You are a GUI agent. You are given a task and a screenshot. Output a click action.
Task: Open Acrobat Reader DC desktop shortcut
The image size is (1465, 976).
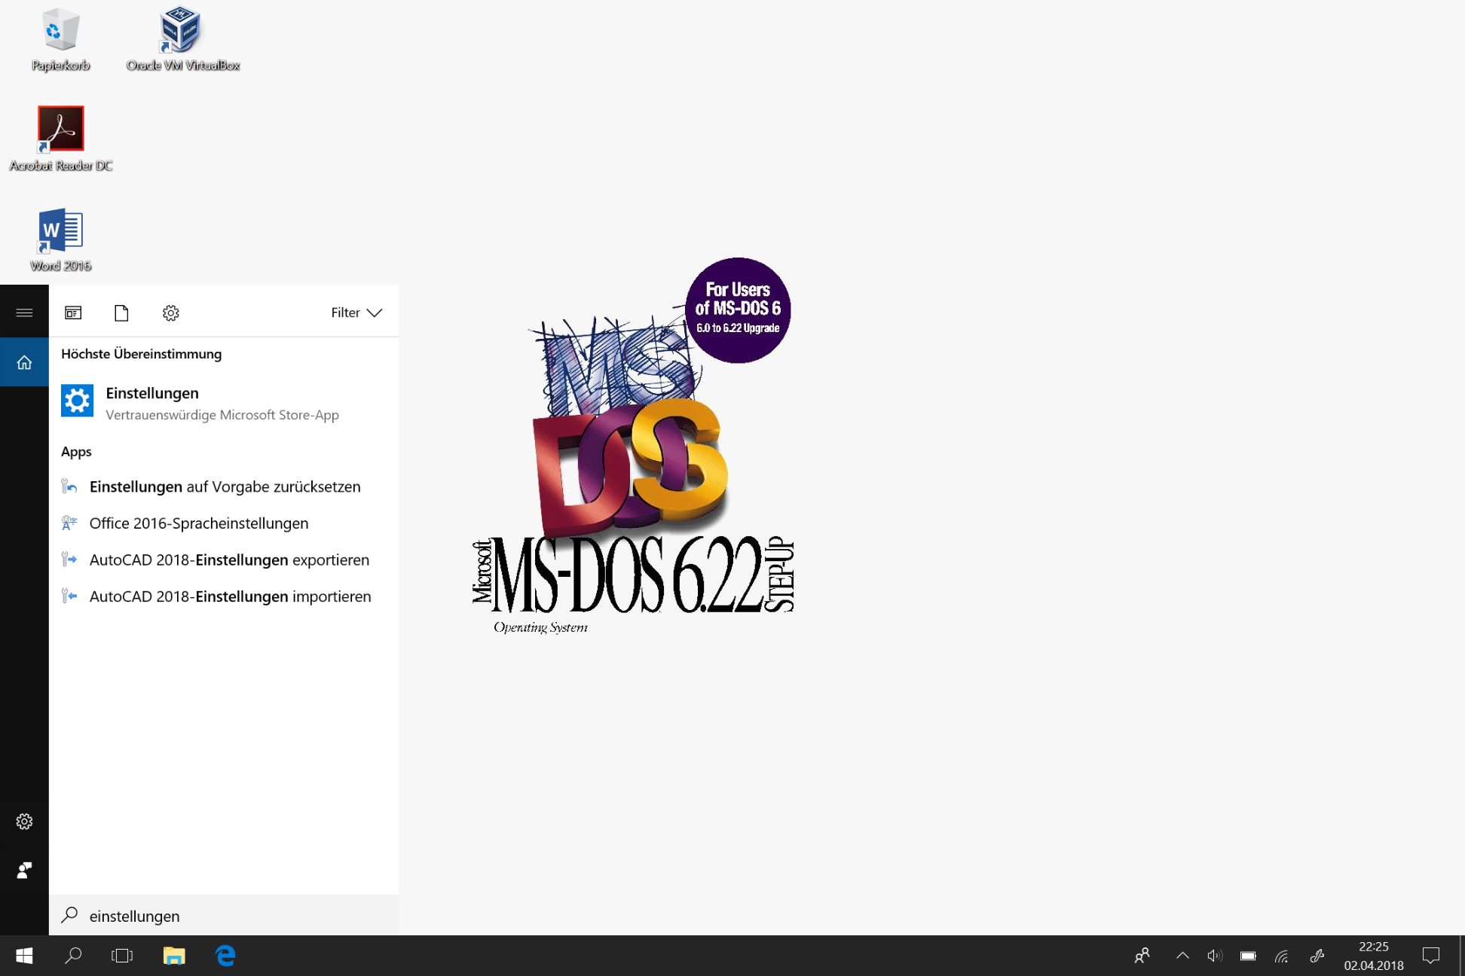pos(61,139)
